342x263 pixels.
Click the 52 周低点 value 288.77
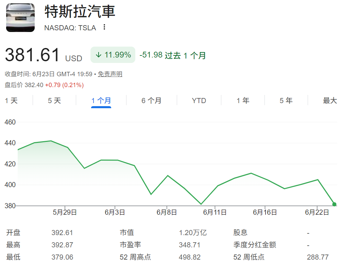318,257
